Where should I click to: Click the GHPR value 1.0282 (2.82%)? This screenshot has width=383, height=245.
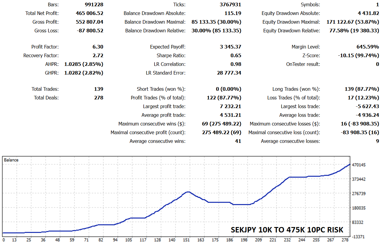pos(84,73)
